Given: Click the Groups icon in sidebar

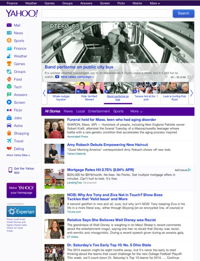Looking at the screenshot, I should point(9,71).
